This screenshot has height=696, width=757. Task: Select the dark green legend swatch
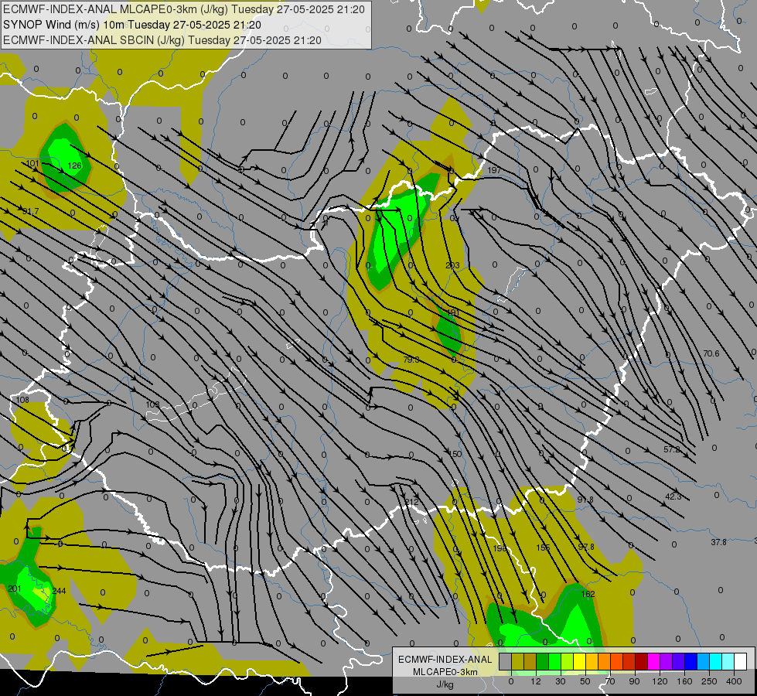tap(542, 661)
